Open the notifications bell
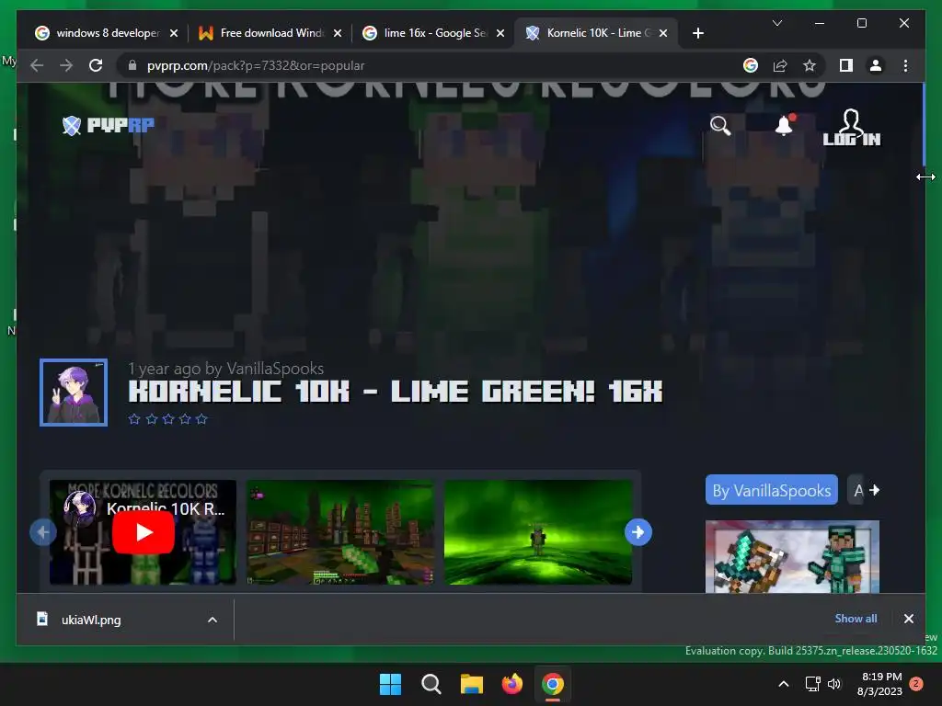Screen dimensions: 942x706 [x=784, y=125]
